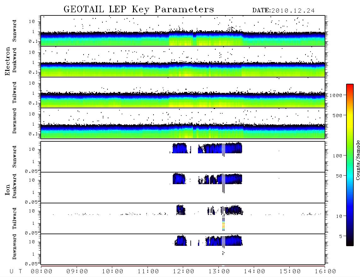Screen dimensions: 360x277
Task: Click the Electron Tailward spectrogram panel
Action: [183, 93]
